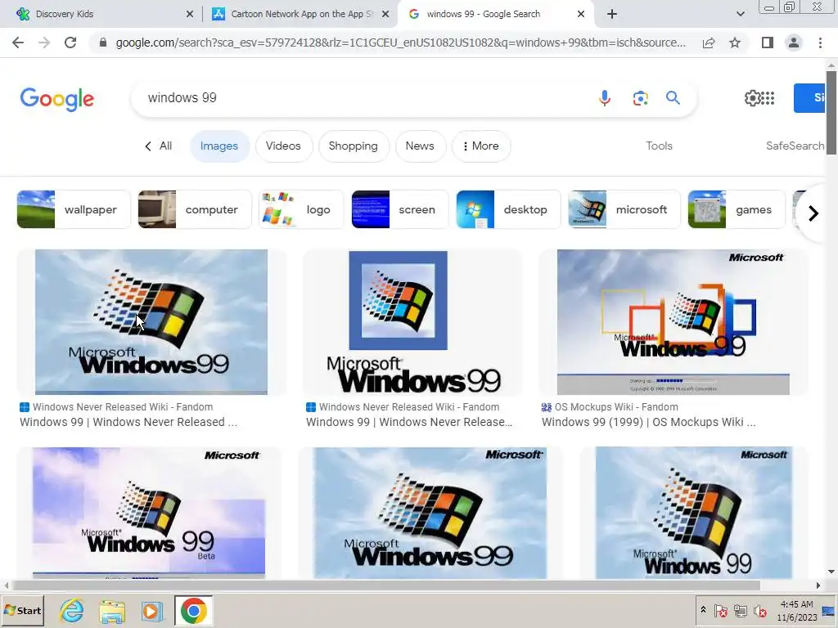The height and width of the screenshot is (628, 838).
Task: Open first Windows 99 cloud logo image
Action: (x=151, y=322)
